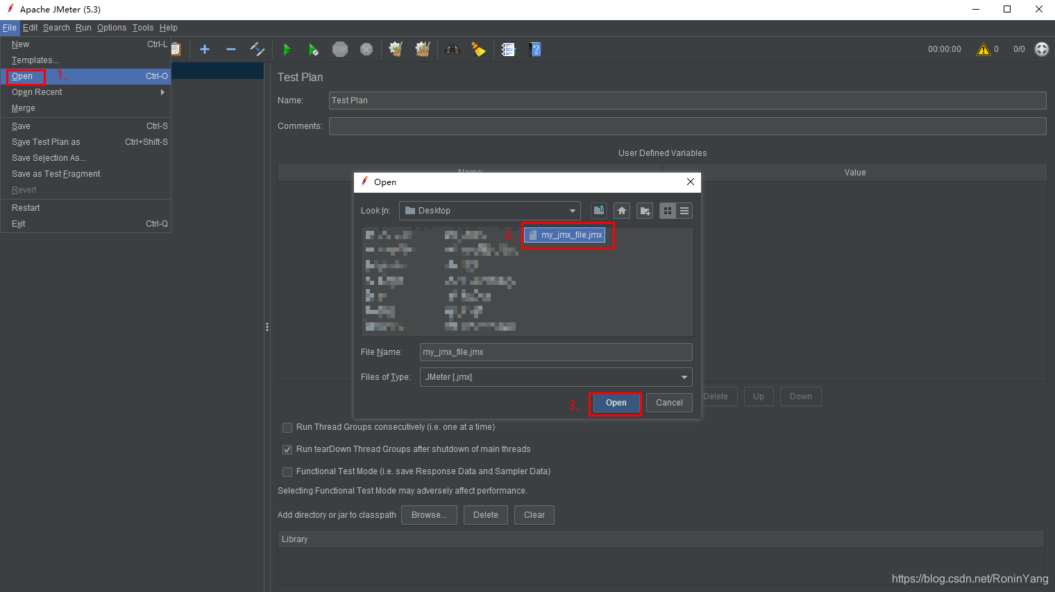Click the Value column header
The width and height of the screenshot is (1055, 592).
855,173
